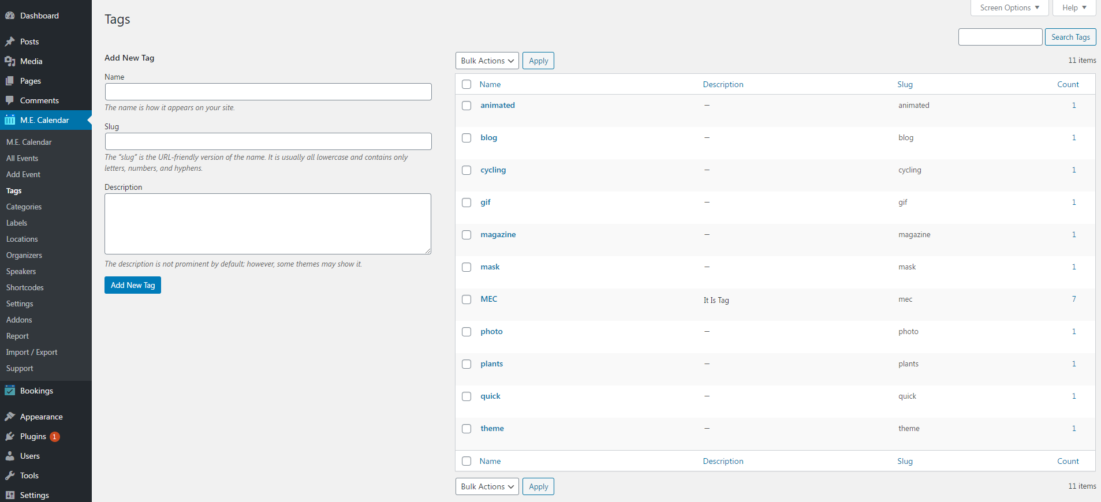This screenshot has height=502, width=1101.
Task: Check the box for the blog tag
Action: coord(466,138)
